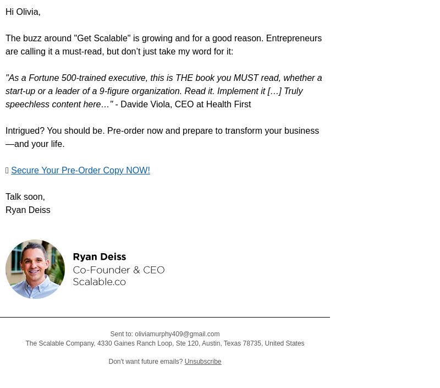Click the Scalable.co text in the signature
440x388 pixels.
point(100,282)
